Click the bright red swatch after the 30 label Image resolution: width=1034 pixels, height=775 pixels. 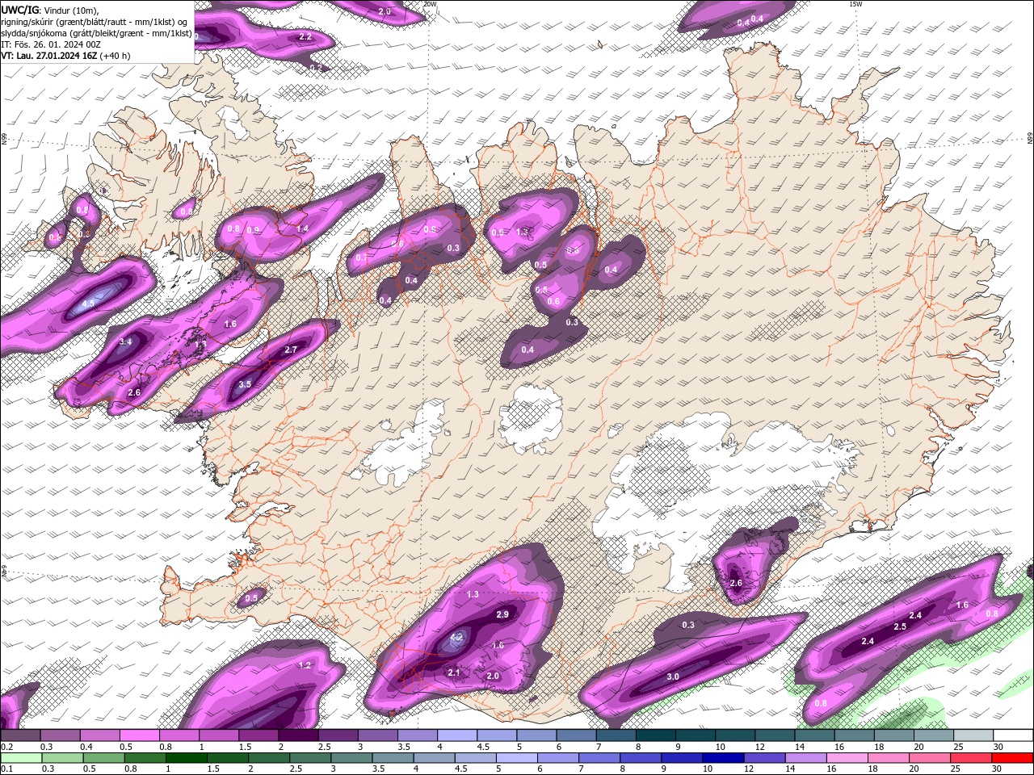click(x=1012, y=758)
